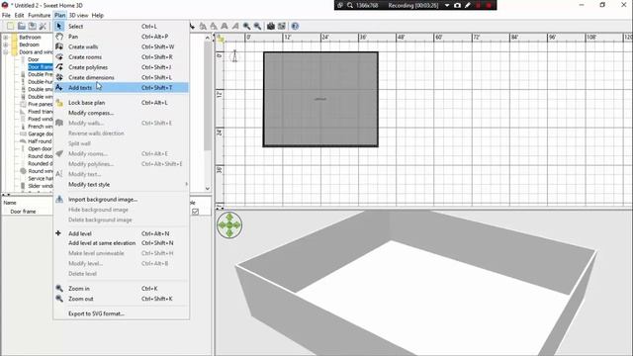
Task: Click the Open home toolbar icon
Action: pyautogui.click(x=22, y=27)
